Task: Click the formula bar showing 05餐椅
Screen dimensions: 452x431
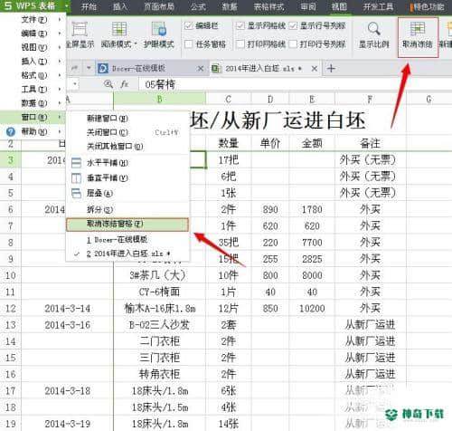Action: (x=295, y=84)
